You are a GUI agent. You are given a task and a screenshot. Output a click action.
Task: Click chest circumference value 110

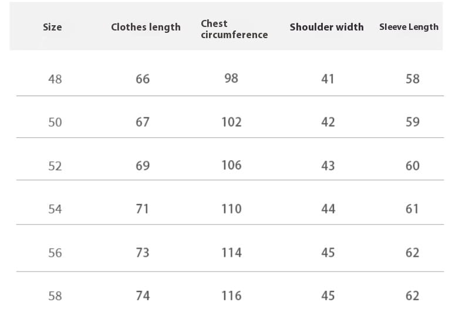(231, 209)
